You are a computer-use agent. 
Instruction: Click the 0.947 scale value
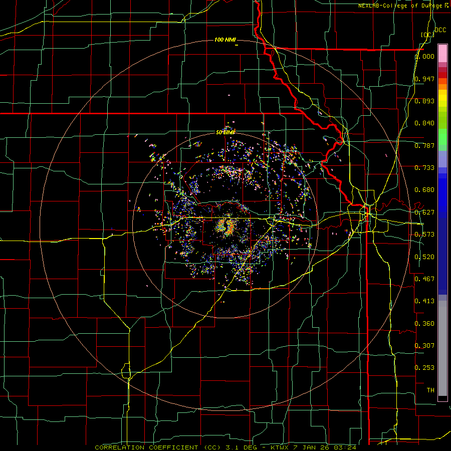(x=424, y=79)
